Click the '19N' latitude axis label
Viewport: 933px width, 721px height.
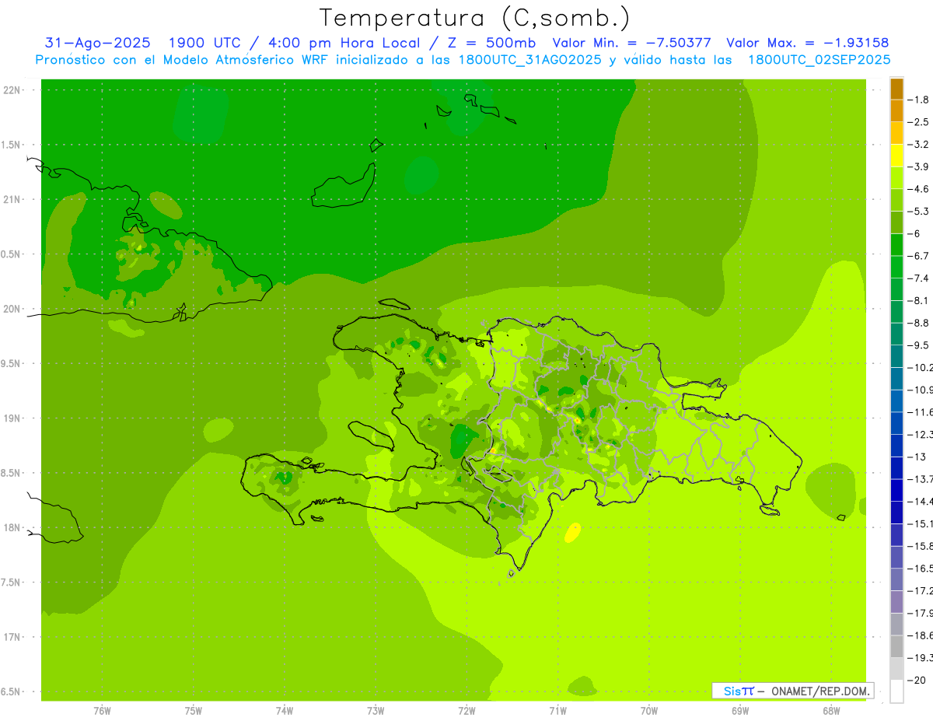coord(12,418)
